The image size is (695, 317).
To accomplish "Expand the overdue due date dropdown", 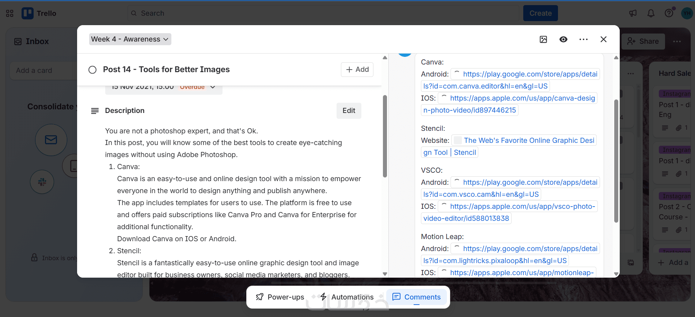I will (x=213, y=87).
